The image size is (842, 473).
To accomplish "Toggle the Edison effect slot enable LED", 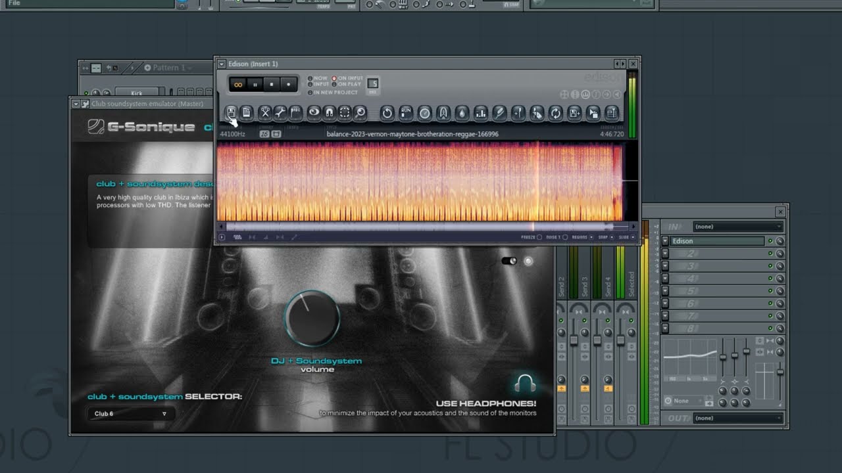I will (x=770, y=241).
